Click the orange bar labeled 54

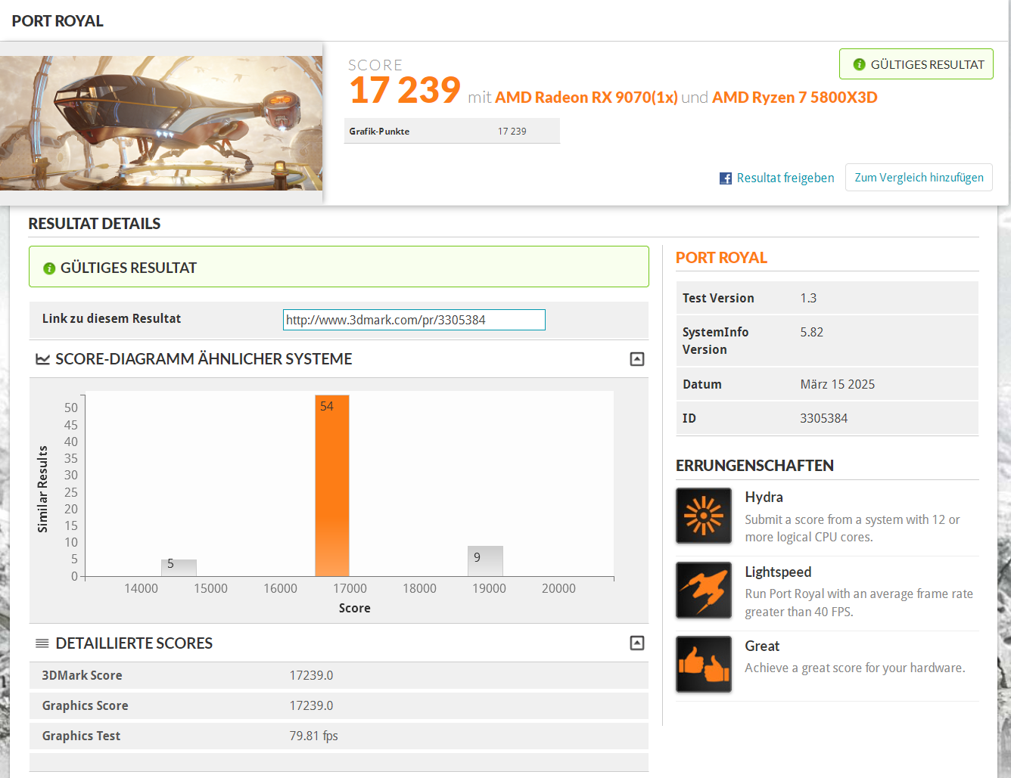pyautogui.click(x=332, y=485)
